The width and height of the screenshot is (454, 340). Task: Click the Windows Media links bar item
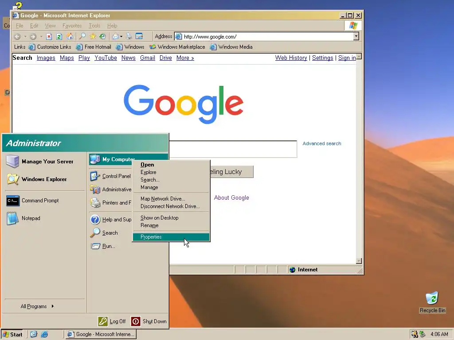tap(231, 47)
